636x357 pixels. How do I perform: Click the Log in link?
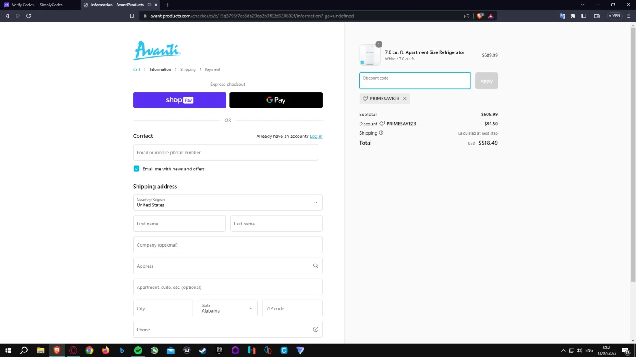[316, 136]
